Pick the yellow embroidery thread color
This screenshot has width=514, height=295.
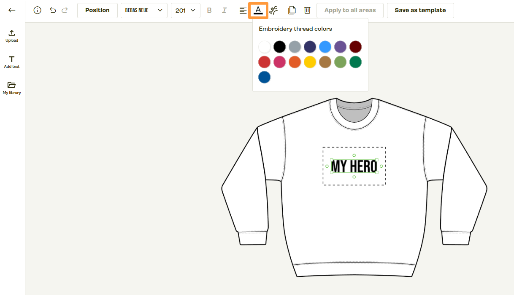click(310, 62)
